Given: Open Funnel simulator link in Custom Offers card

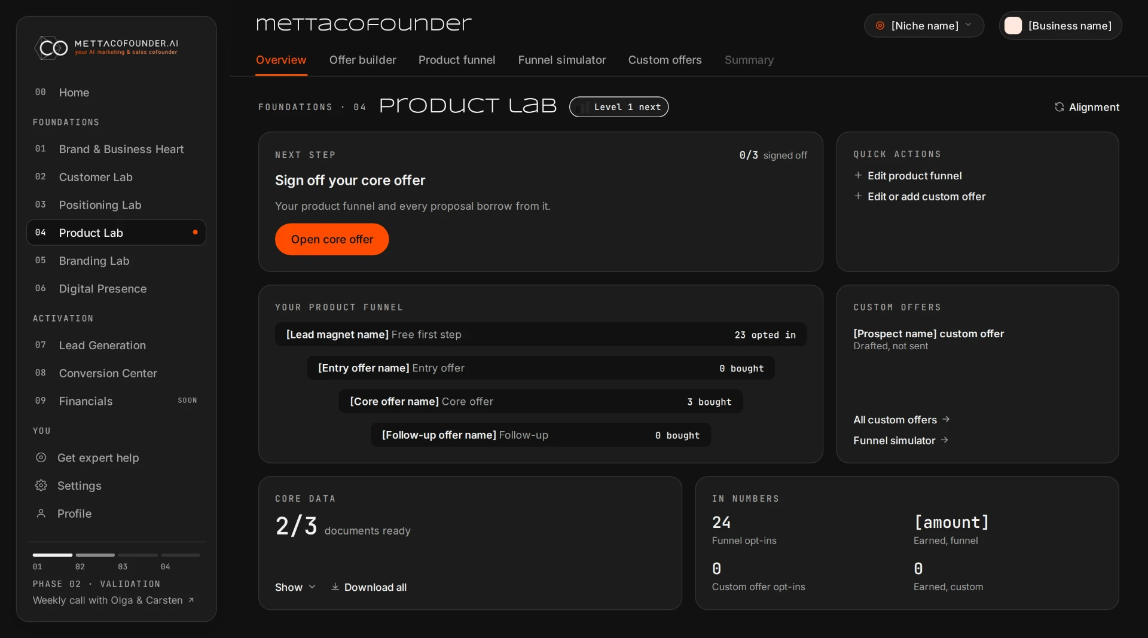Looking at the screenshot, I should (x=900, y=441).
